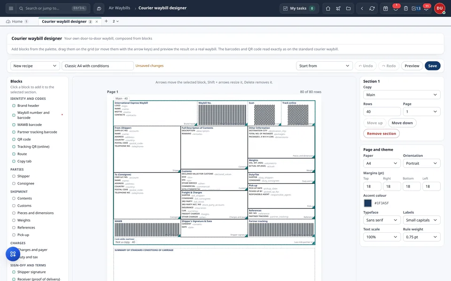Open the folder icon in header
The width and height of the screenshot is (451, 281).
tap(348, 8)
